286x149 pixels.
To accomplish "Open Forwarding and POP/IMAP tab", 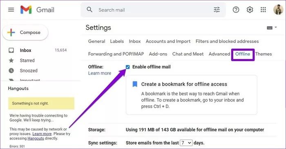I will [116, 54].
